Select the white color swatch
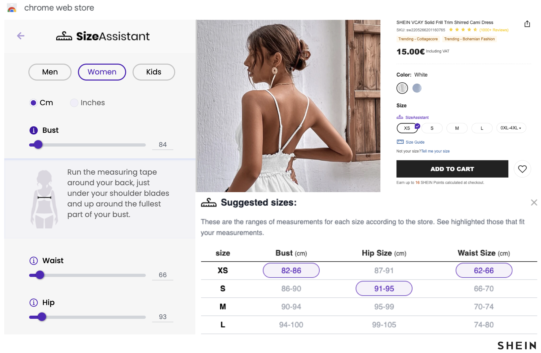This screenshot has height=353, width=541. pos(402,87)
